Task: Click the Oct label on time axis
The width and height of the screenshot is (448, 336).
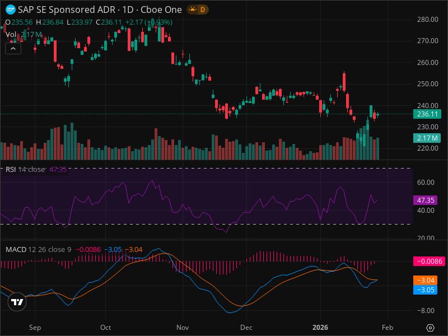Action: (105, 328)
